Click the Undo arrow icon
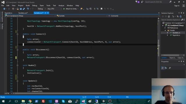Viewport: 186px width, 104px height. pos(28,9)
